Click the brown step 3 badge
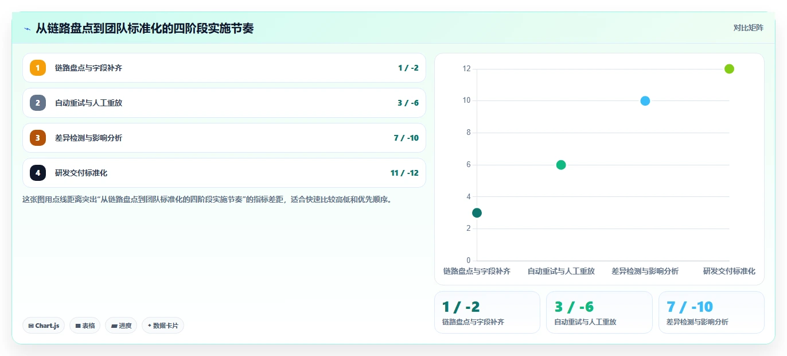This screenshot has width=787, height=356. (38, 138)
